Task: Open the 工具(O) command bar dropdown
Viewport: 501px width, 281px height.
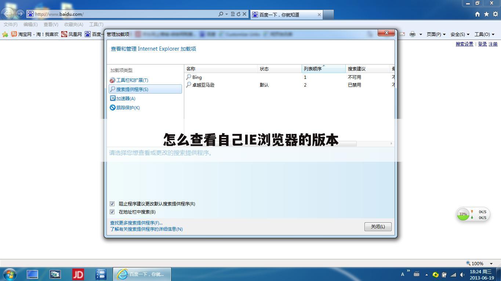Action: (484, 34)
